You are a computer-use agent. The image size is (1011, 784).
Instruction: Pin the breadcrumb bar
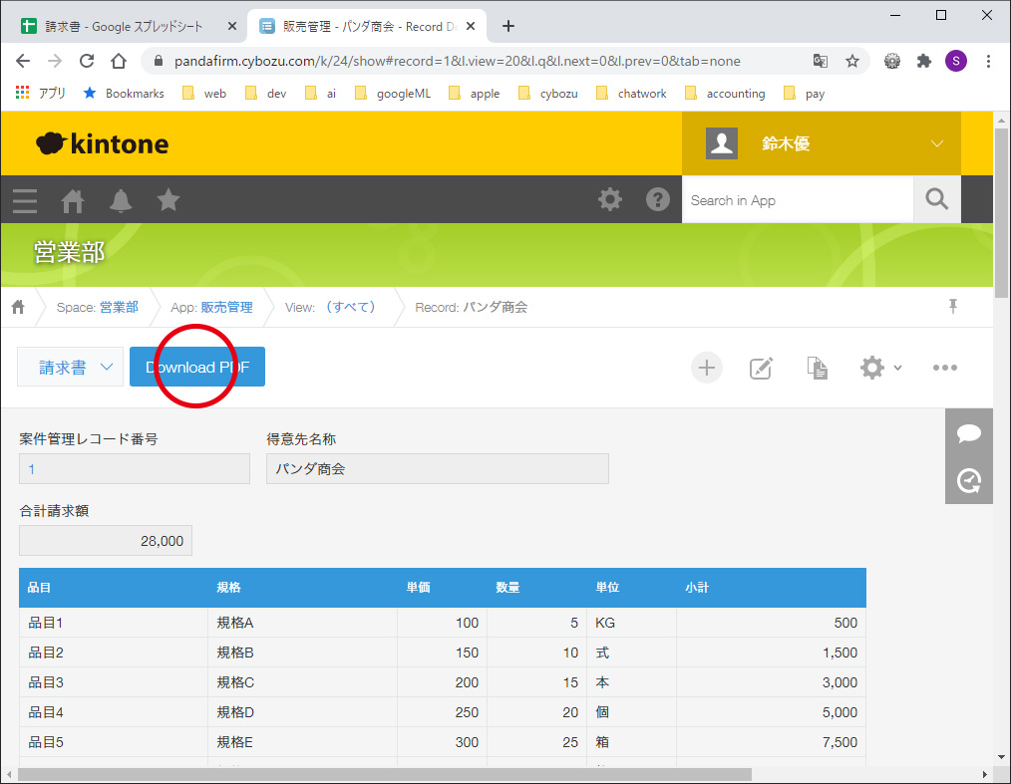[x=953, y=307]
